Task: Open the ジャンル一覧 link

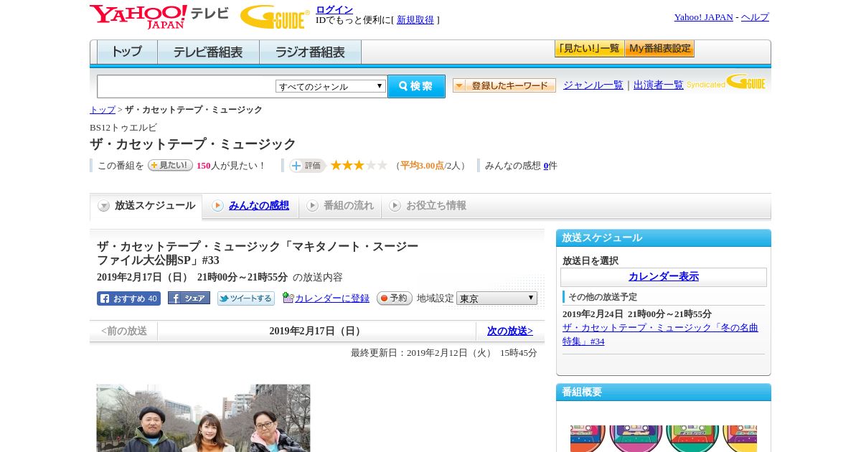Action: (x=593, y=85)
